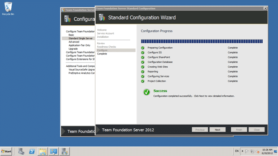The image size is (278, 156).
Task: Click the disabled Previous button
Action: click(x=200, y=130)
